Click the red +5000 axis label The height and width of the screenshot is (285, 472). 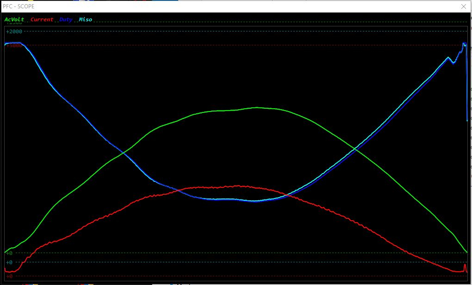(14, 45)
